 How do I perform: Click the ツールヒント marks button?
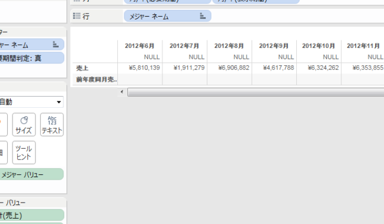pos(24,152)
